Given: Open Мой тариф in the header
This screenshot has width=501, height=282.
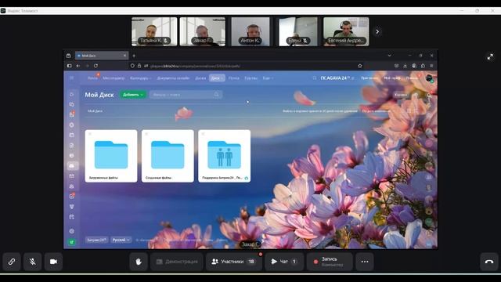Looking at the screenshot, I should coord(392,78).
